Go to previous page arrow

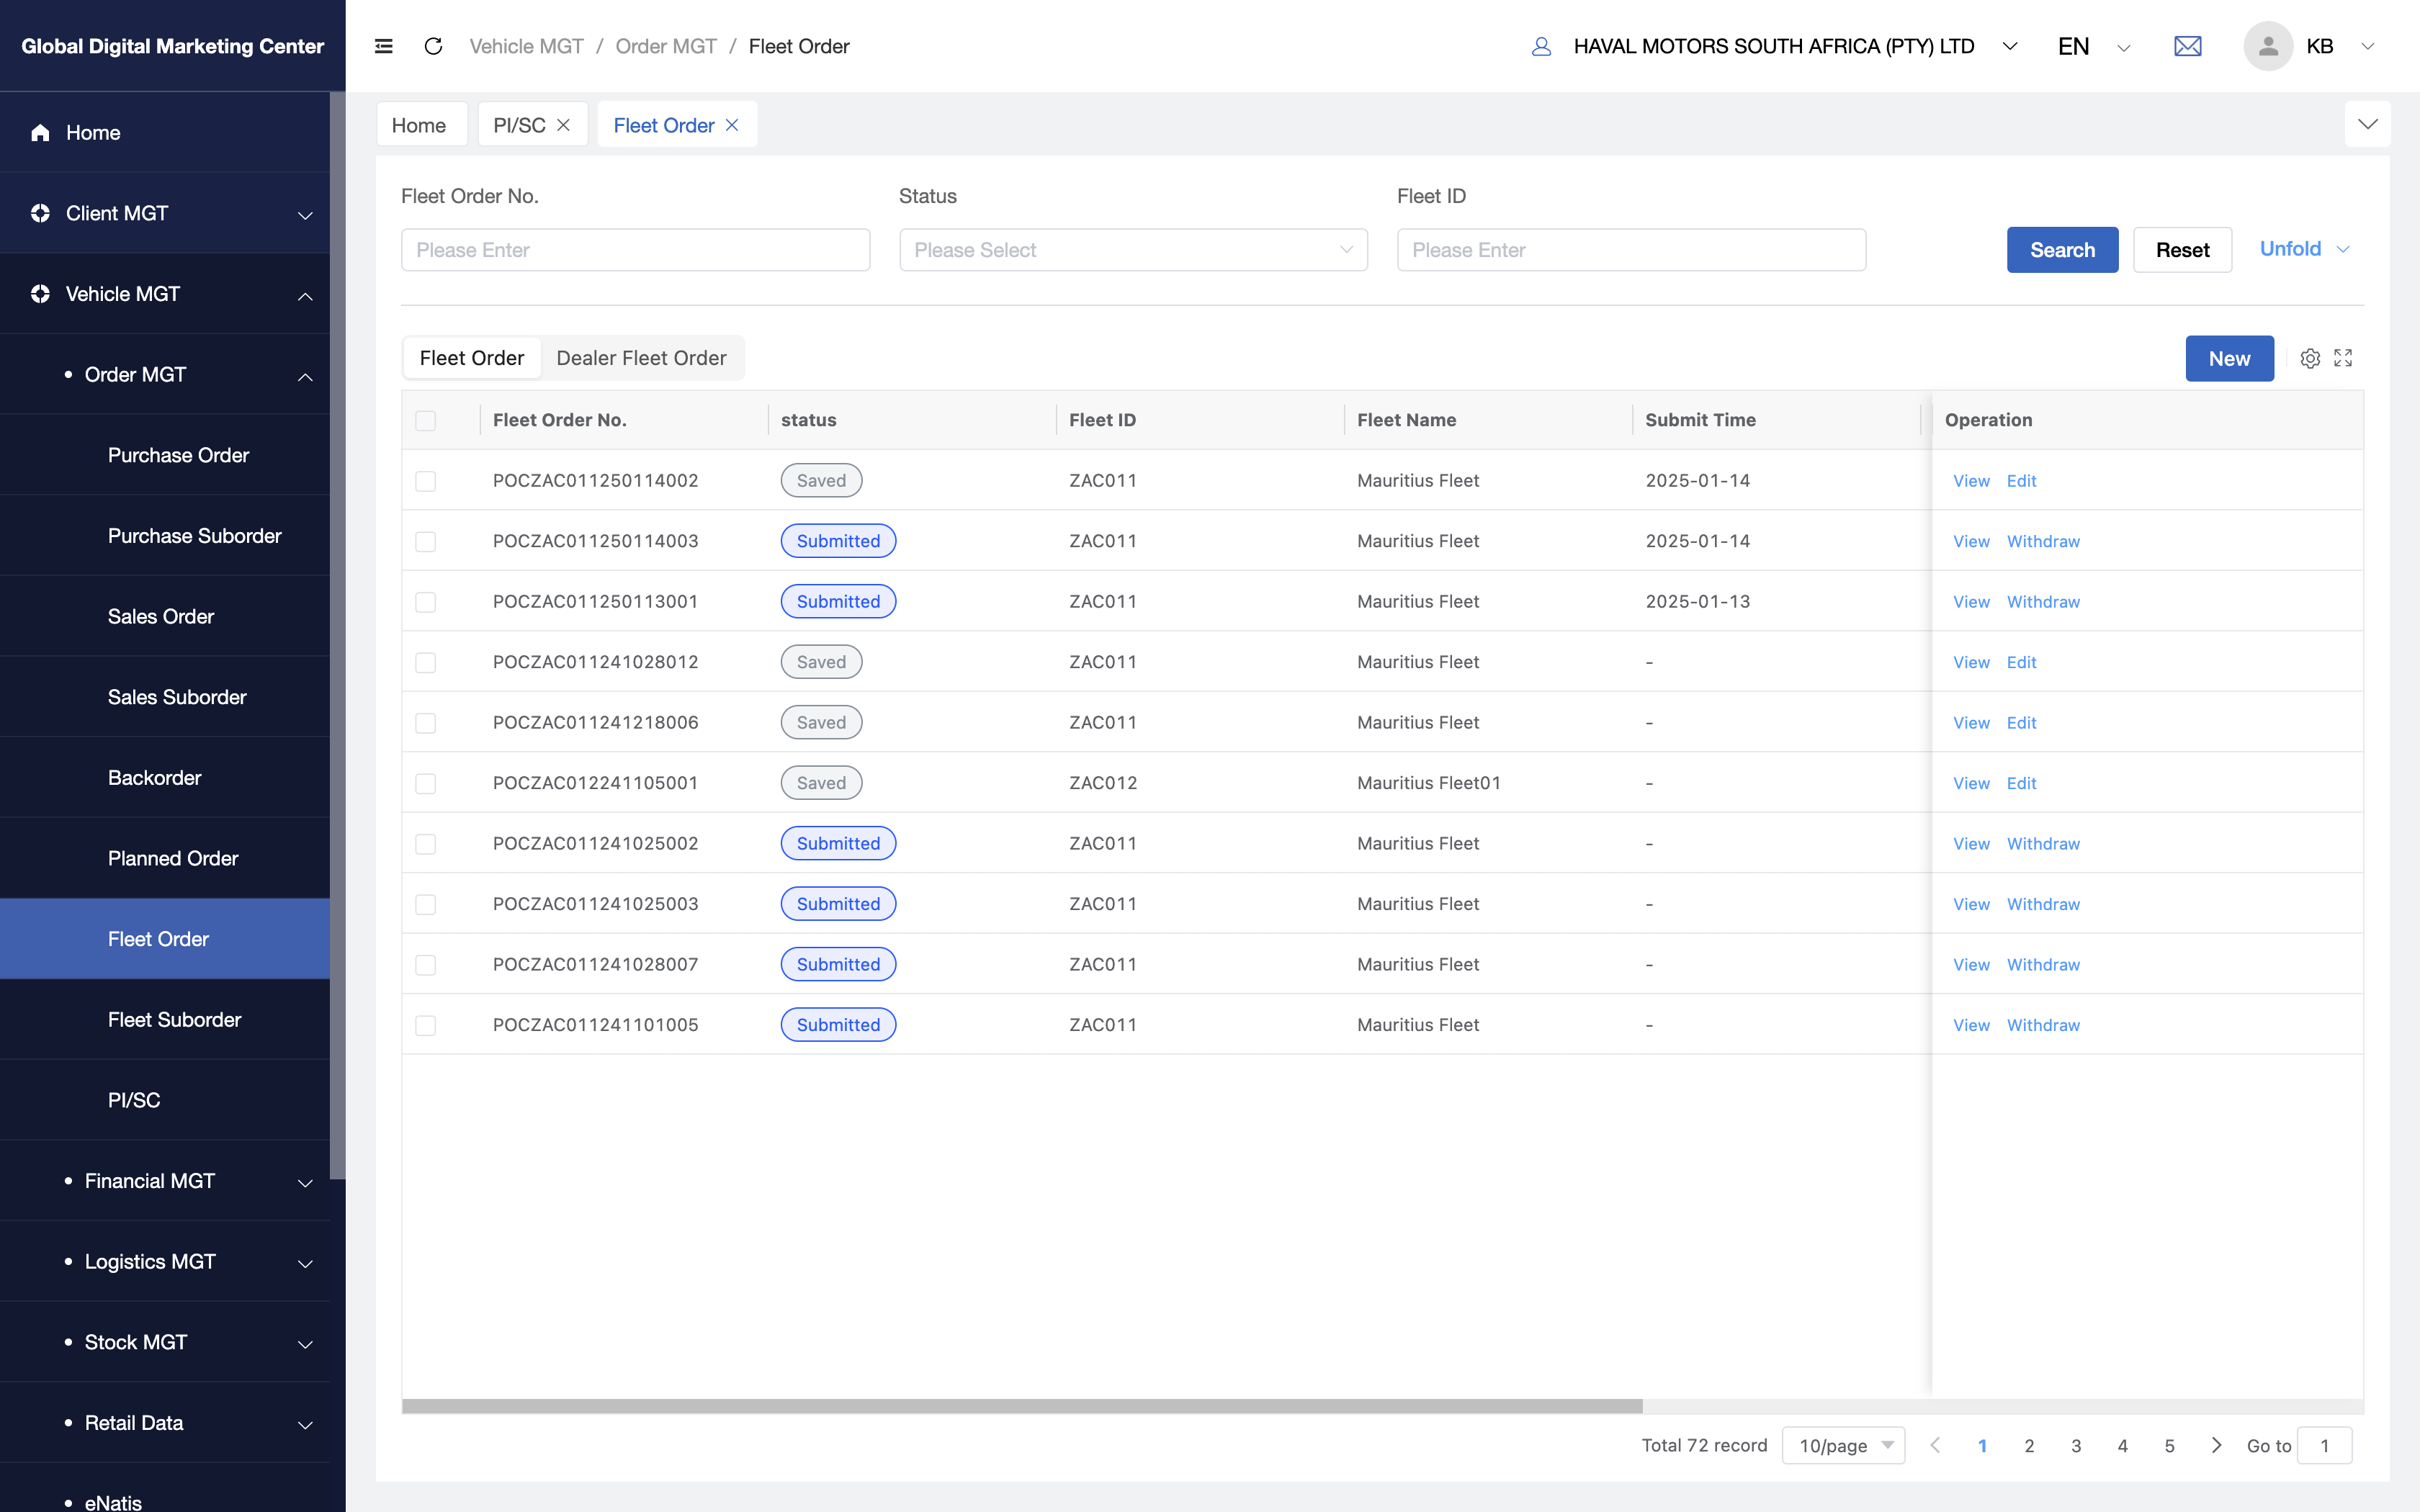click(1935, 1445)
